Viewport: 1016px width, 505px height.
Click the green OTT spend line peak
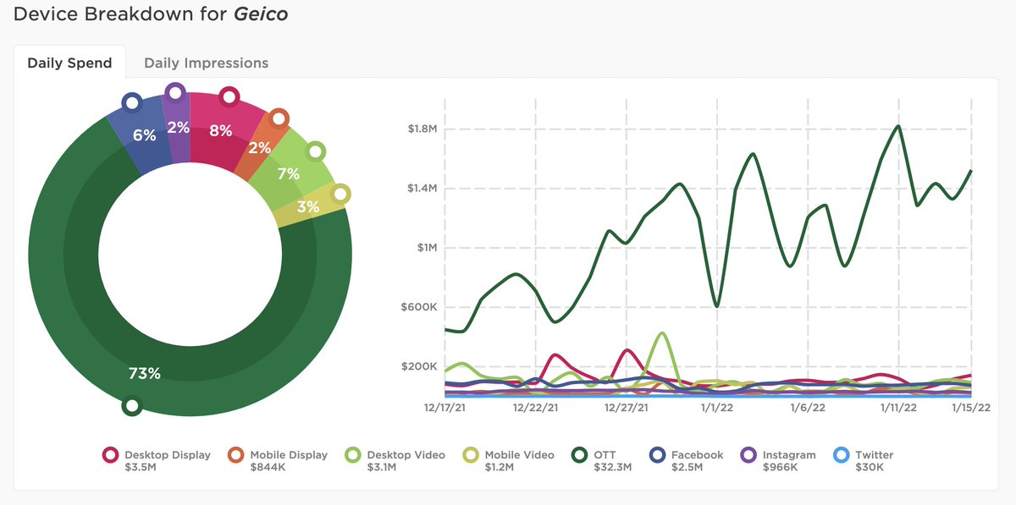coord(897,127)
